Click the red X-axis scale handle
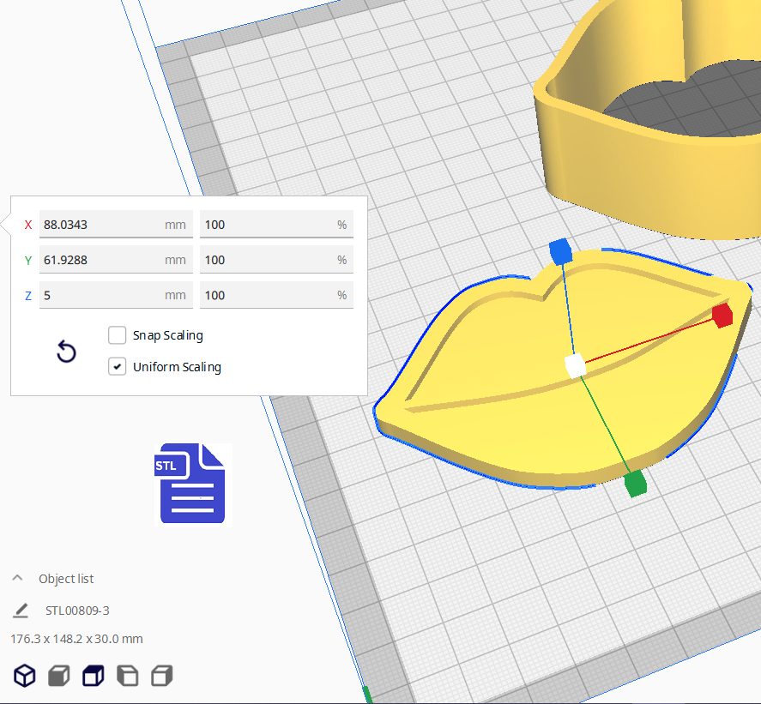Image resolution: width=761 pixels, height=704 pixels. (722, 315)
